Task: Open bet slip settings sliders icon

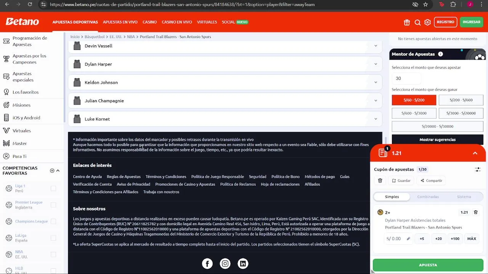Action: pos(478,169)
